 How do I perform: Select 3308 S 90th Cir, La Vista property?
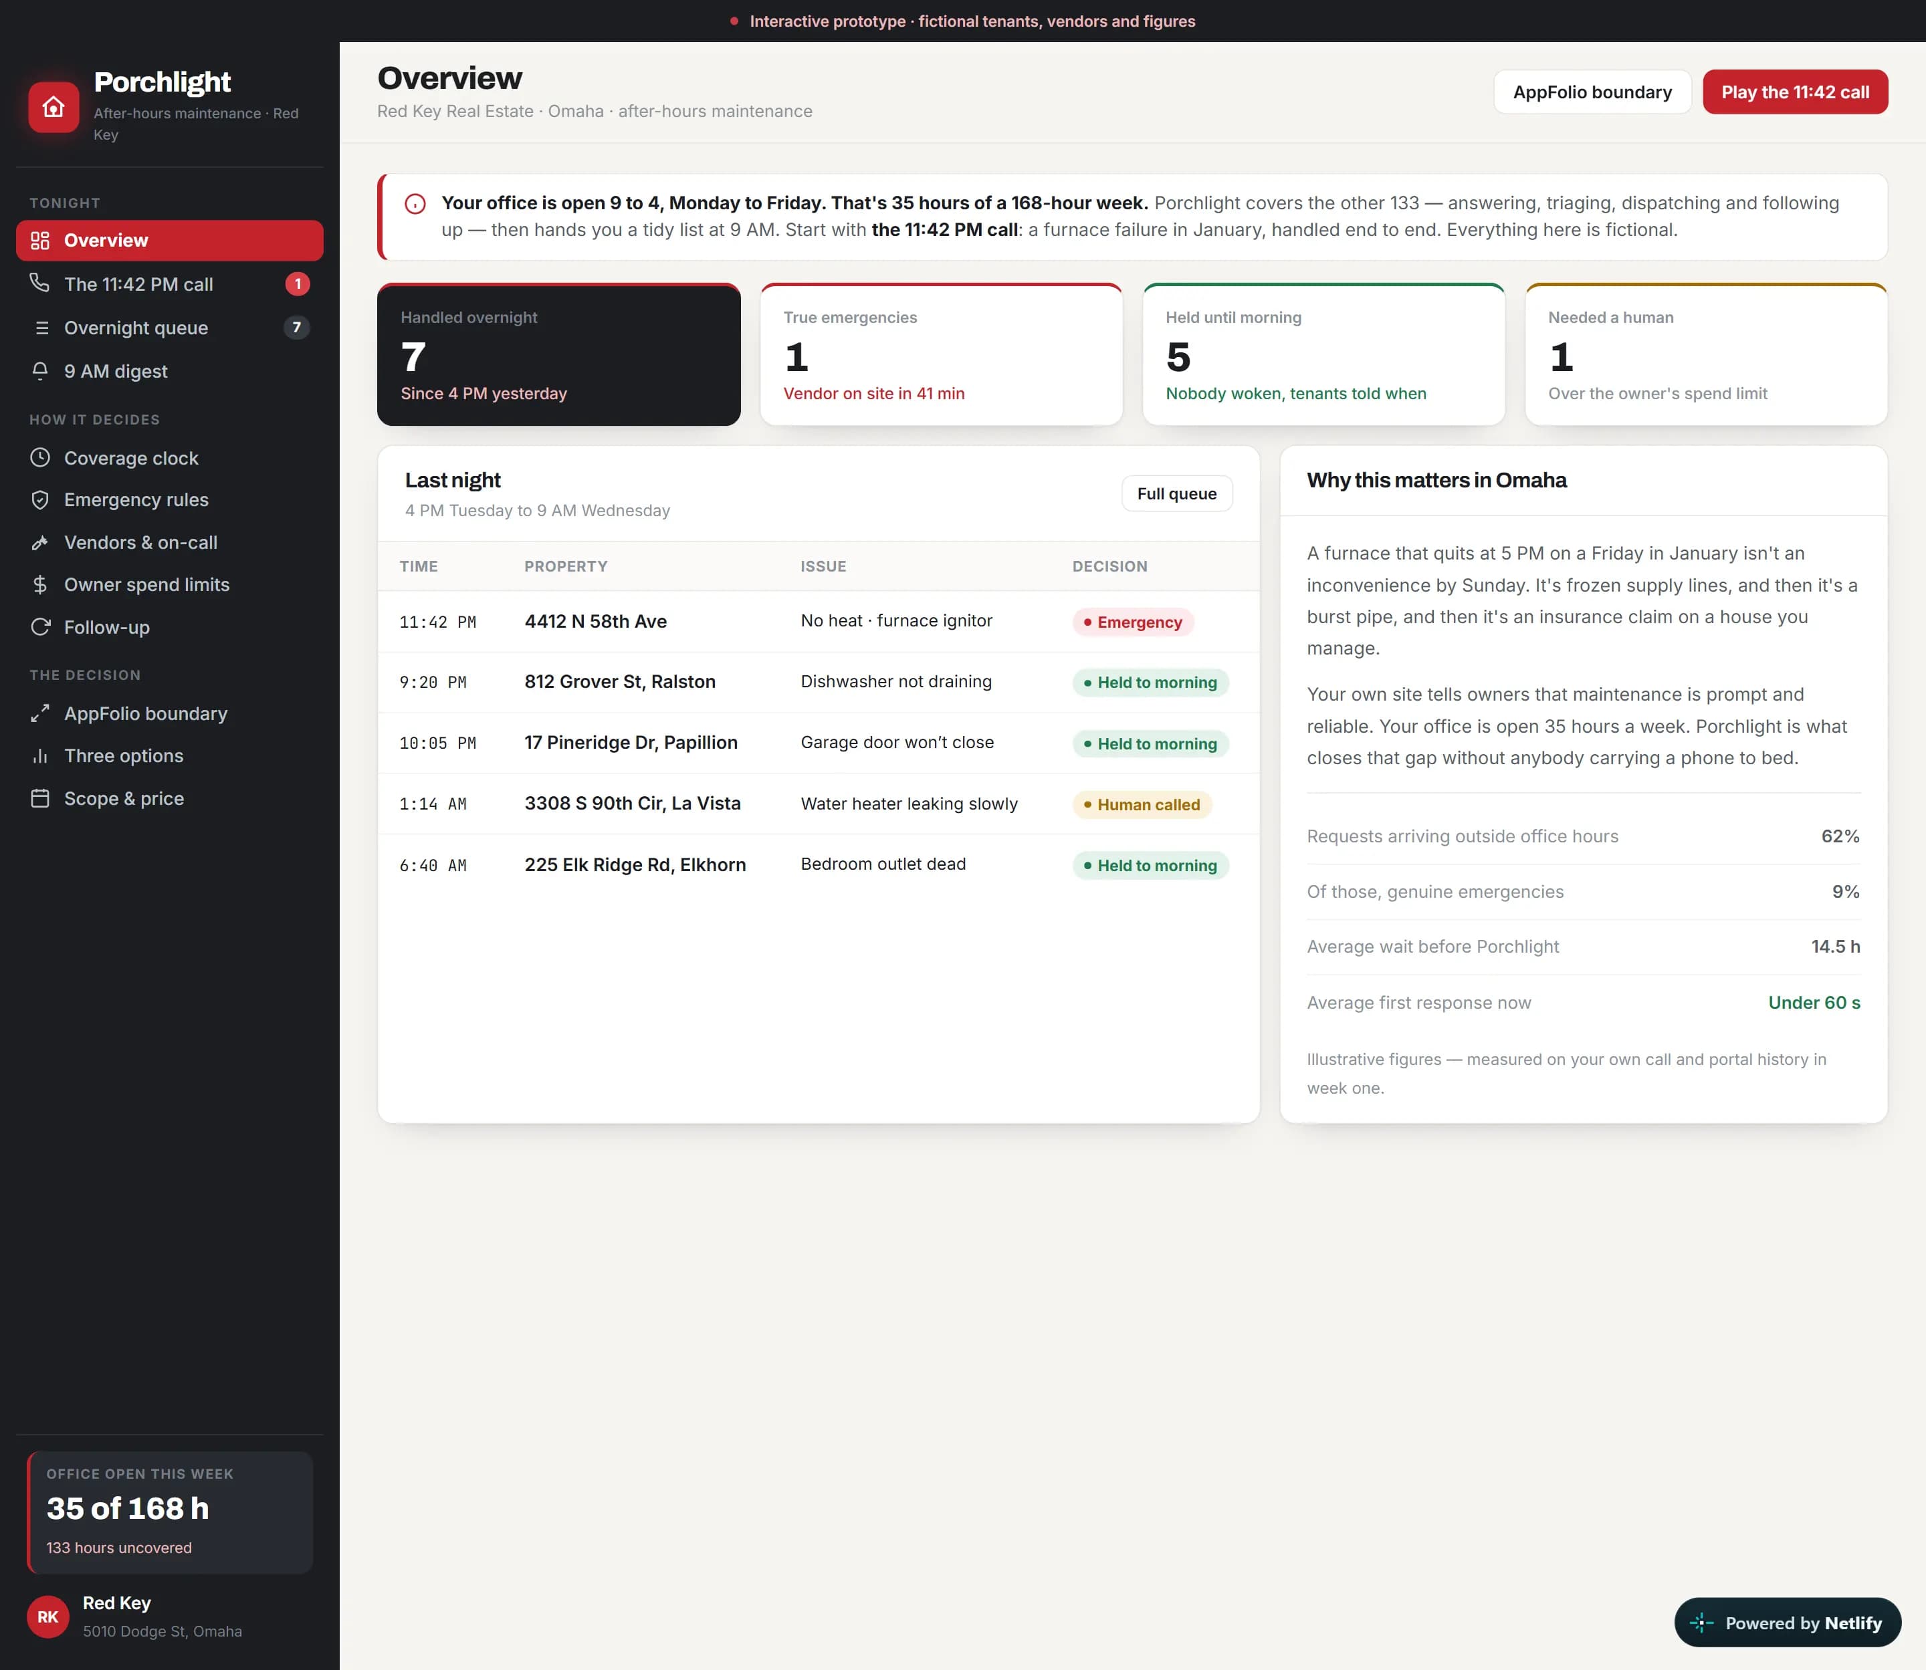coord(632,804)
